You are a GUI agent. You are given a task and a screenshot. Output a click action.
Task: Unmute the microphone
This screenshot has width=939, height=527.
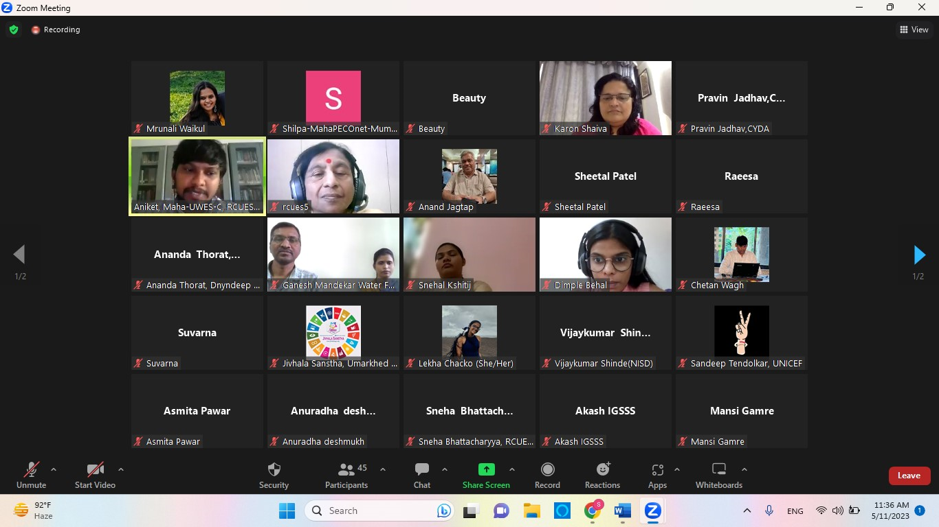click(x=32, y=475)
